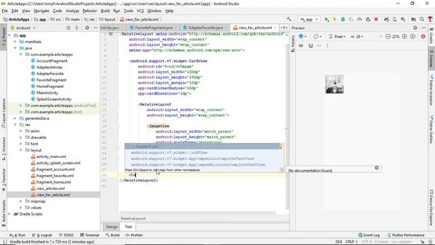Viewport: 435px width, 245px height.
Task: Open Project panel gear settings
Action: tap(87, 28)
